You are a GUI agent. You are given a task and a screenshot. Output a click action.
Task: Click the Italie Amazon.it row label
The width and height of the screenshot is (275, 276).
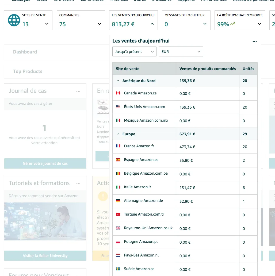pyautogui.click(x=137, y=187)
